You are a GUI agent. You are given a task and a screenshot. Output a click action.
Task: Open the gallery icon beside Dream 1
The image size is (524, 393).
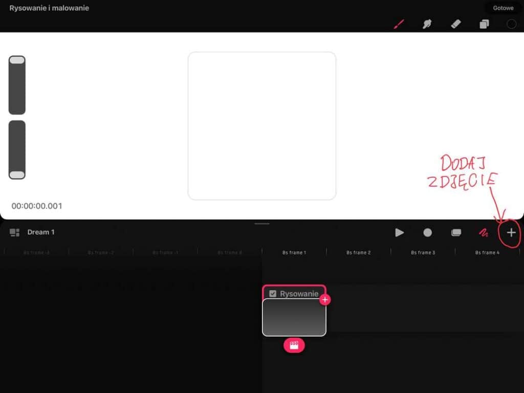click(x=14, y=232)
